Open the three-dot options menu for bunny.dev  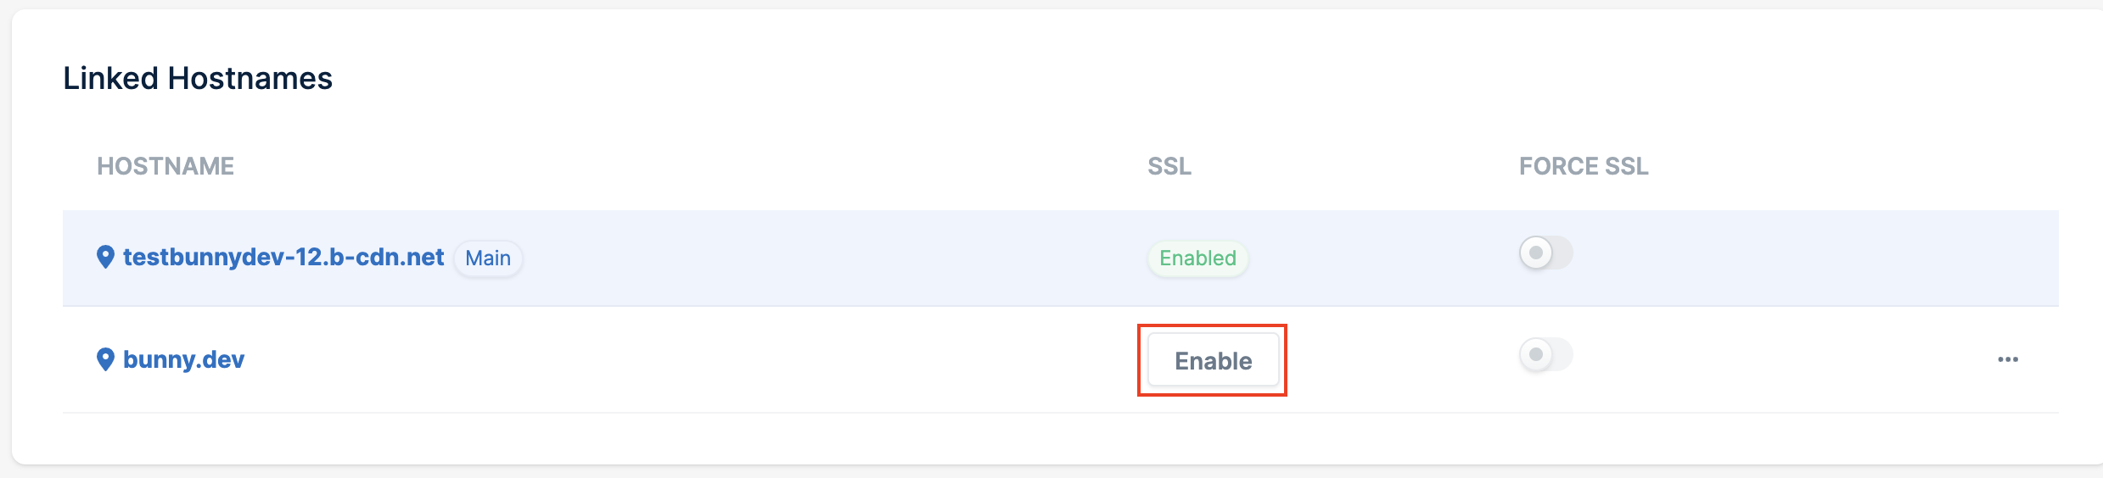point(2008,359)
